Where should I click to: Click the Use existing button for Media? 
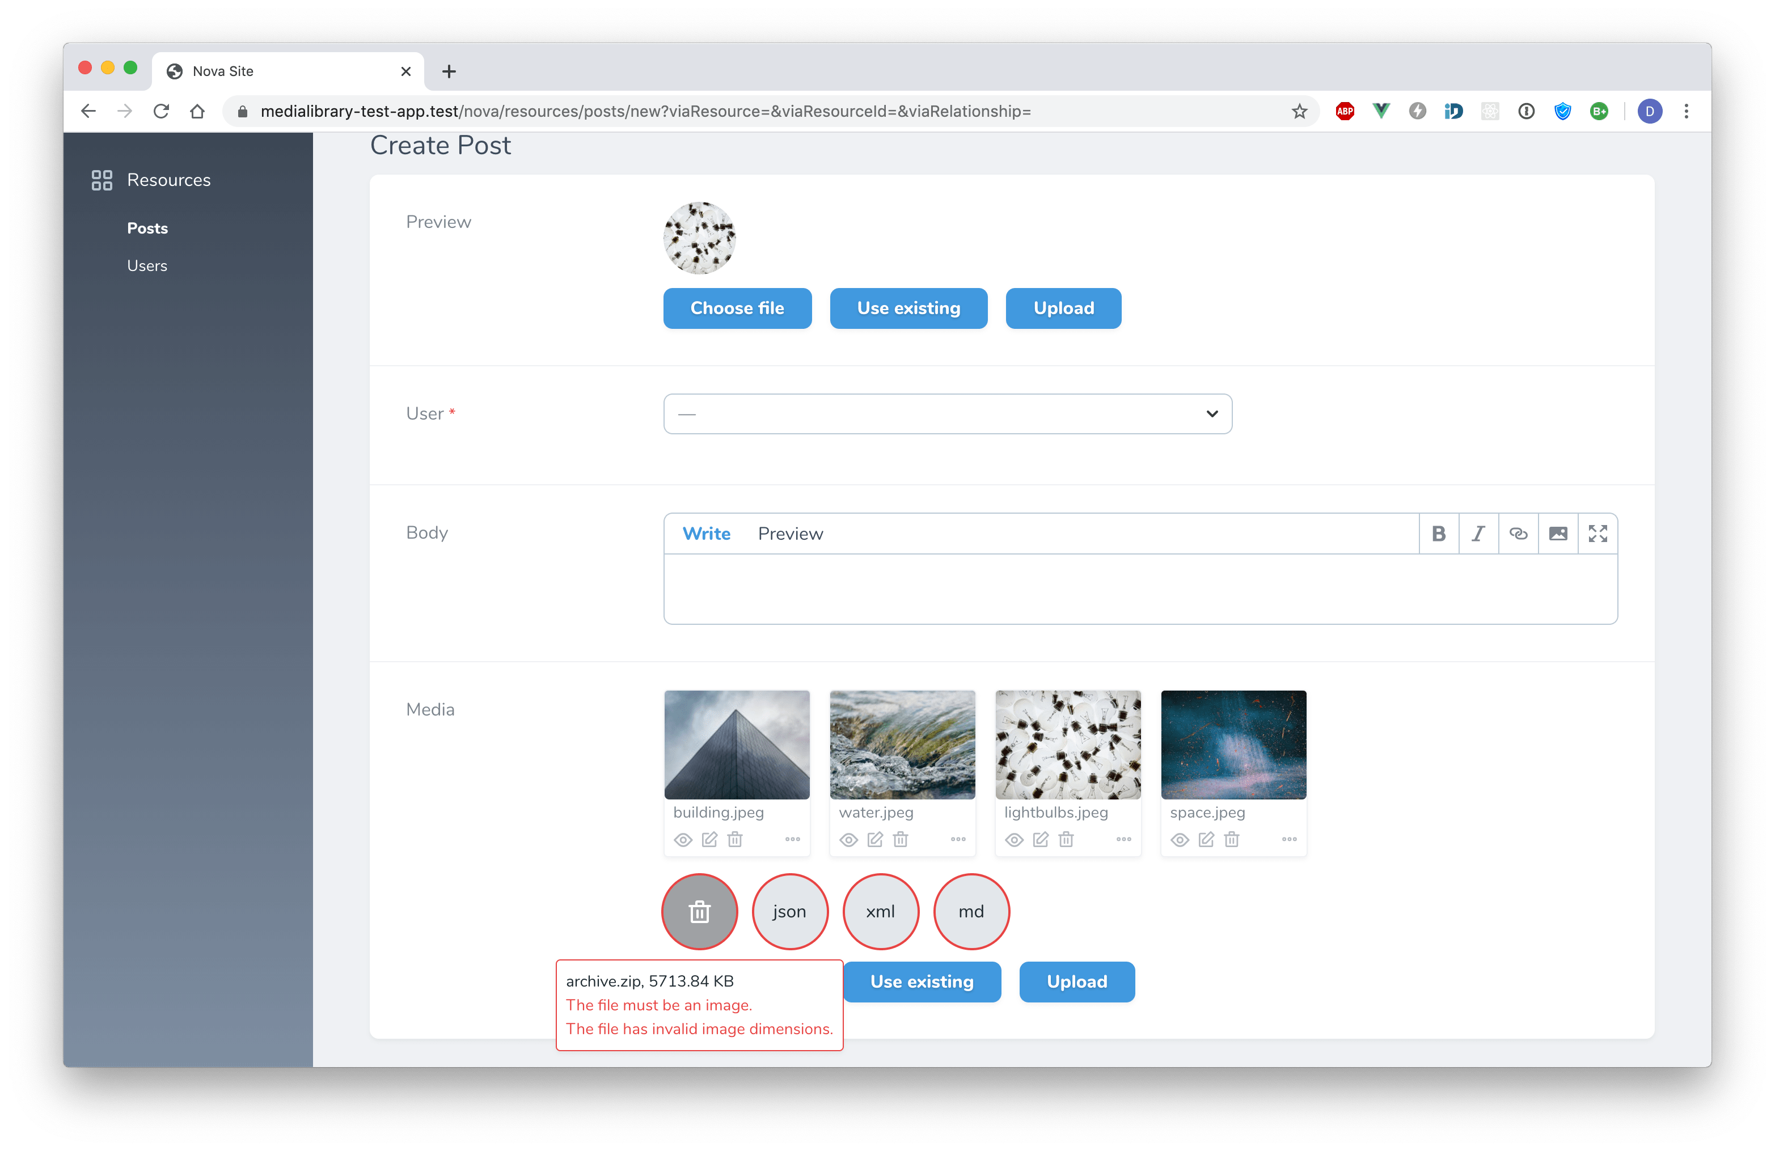point(923,981)
